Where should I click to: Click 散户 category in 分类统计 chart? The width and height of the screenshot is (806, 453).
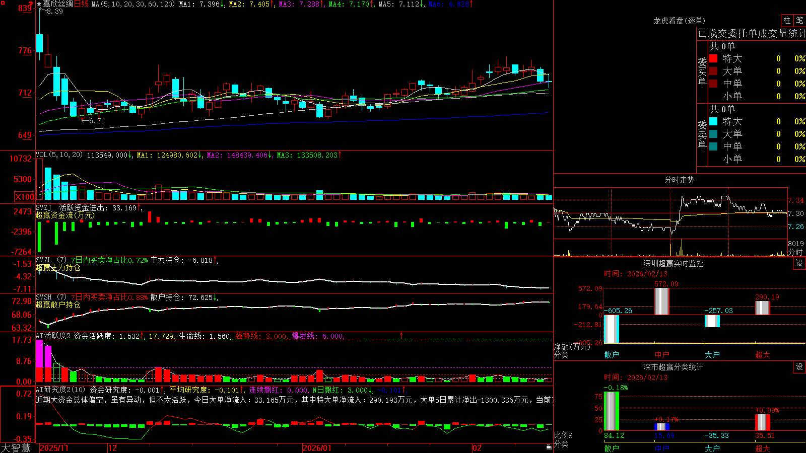coord(612,448)
